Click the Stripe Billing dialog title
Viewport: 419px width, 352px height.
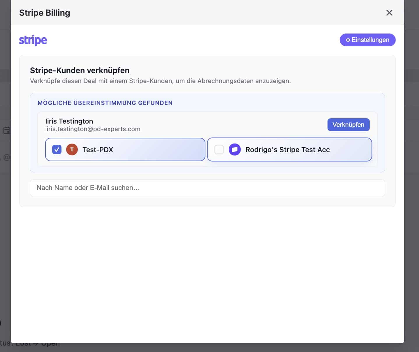pyautogui.click(x=45, y=13)
